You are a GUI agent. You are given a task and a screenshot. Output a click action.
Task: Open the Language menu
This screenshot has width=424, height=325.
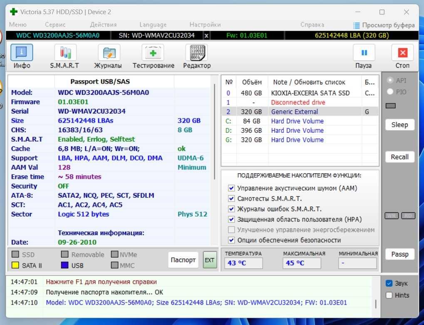pyautogui.click(x=153, y=25)
